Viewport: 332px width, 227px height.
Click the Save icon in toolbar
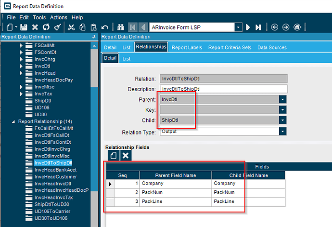tap(24, 27)
